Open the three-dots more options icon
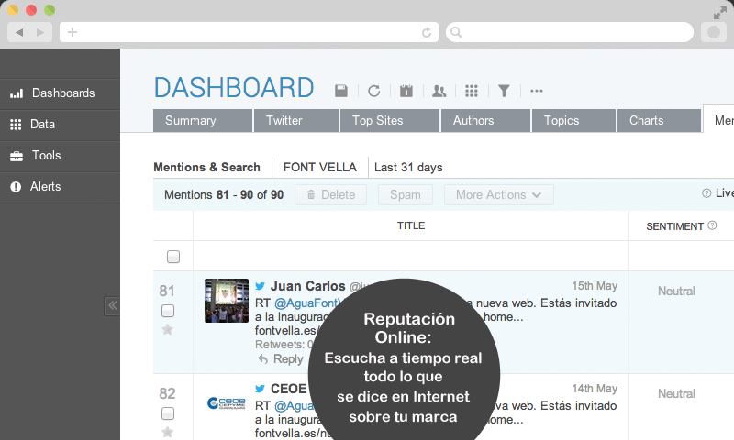Image resolution: width=734 pixels, height=440 pixels. coord(537,91)
